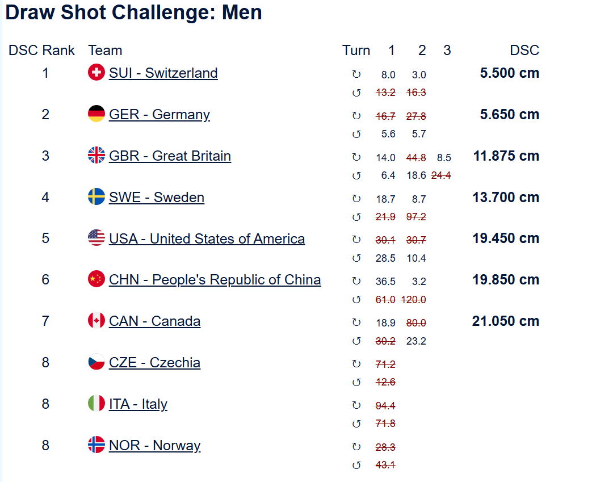The height and width of the screenshot is (482, 596).
Task: Open the SUI - Switzerland team link
Action: 163,73
